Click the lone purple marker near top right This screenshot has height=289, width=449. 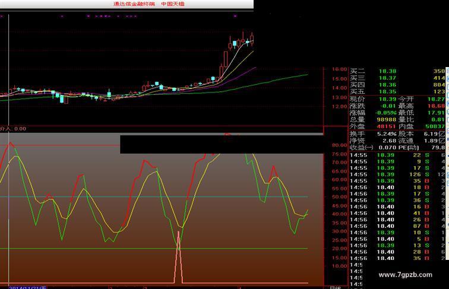click(x=235, y=16)
